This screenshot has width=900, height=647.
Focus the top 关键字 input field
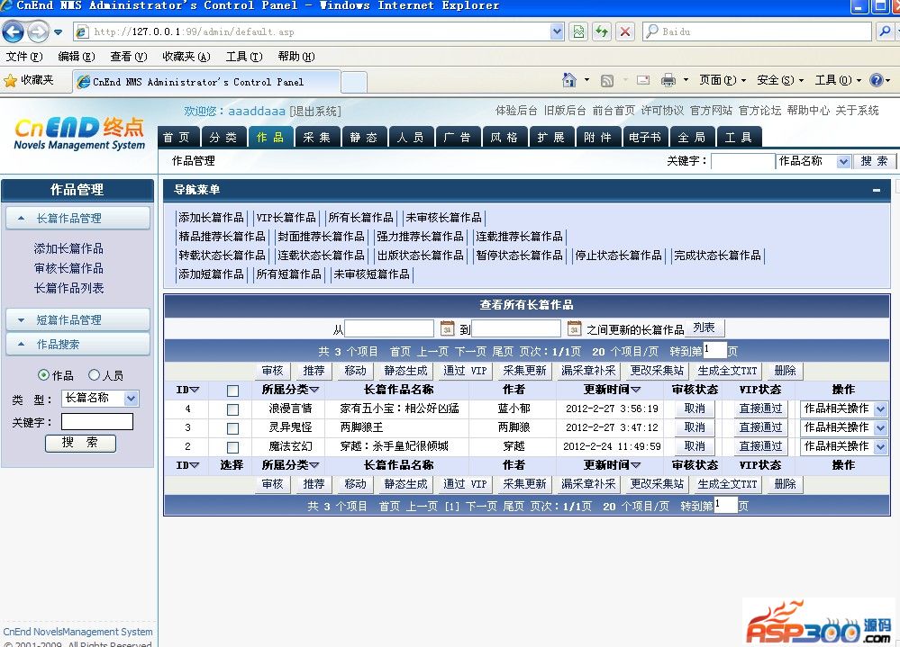742,162
